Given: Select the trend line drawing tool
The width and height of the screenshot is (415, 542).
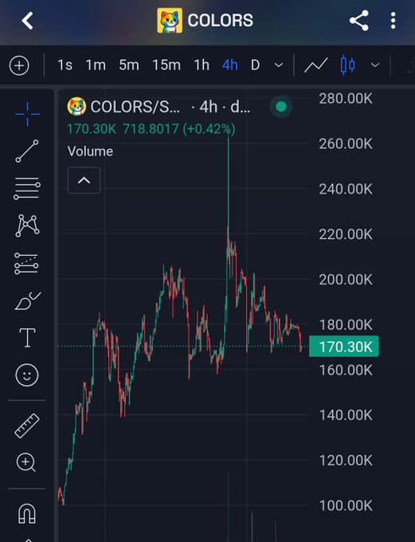Looking at the screenshot, I should tap(27, 151).
